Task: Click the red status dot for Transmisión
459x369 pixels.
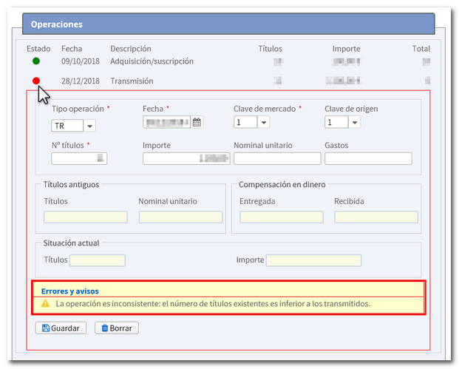Action: pos(36,80)
